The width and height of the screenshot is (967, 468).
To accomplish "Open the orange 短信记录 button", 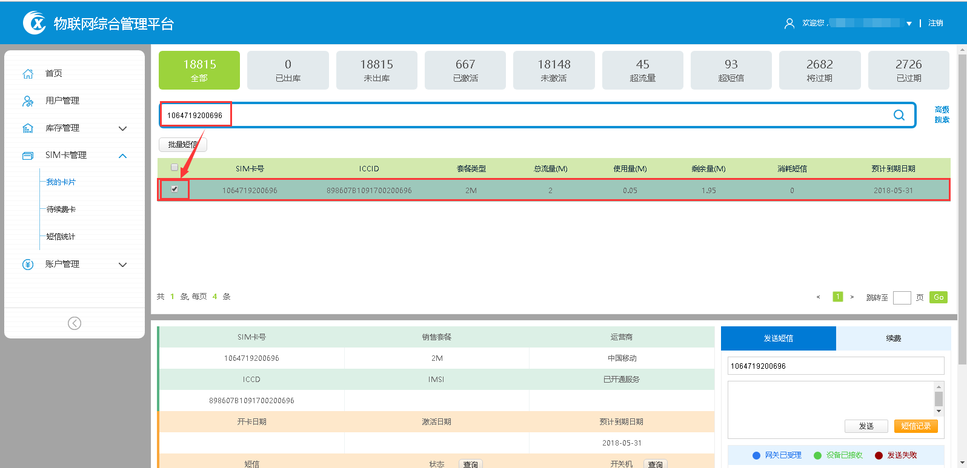I will click(915, 426).
